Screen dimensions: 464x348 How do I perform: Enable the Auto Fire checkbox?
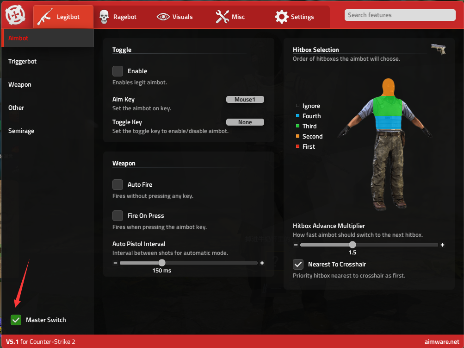[118, 184]
